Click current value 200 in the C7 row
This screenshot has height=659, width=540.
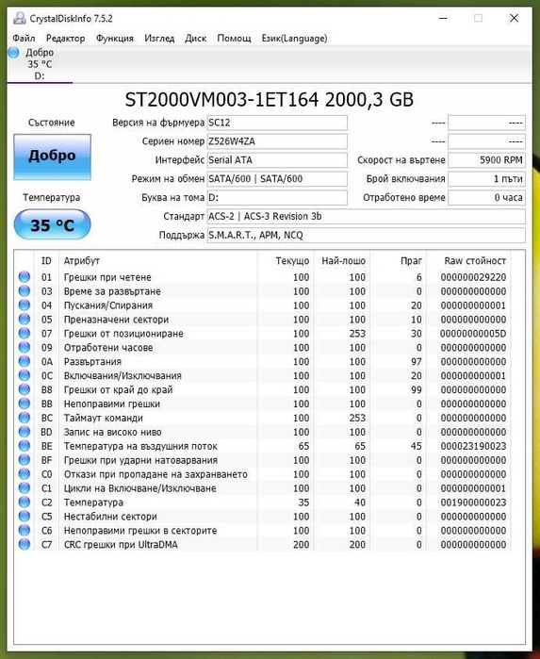[x=301, y=545]
